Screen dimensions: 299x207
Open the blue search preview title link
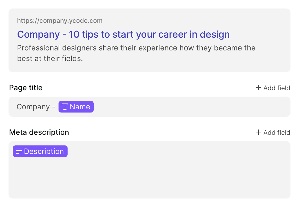pos(123,34)
